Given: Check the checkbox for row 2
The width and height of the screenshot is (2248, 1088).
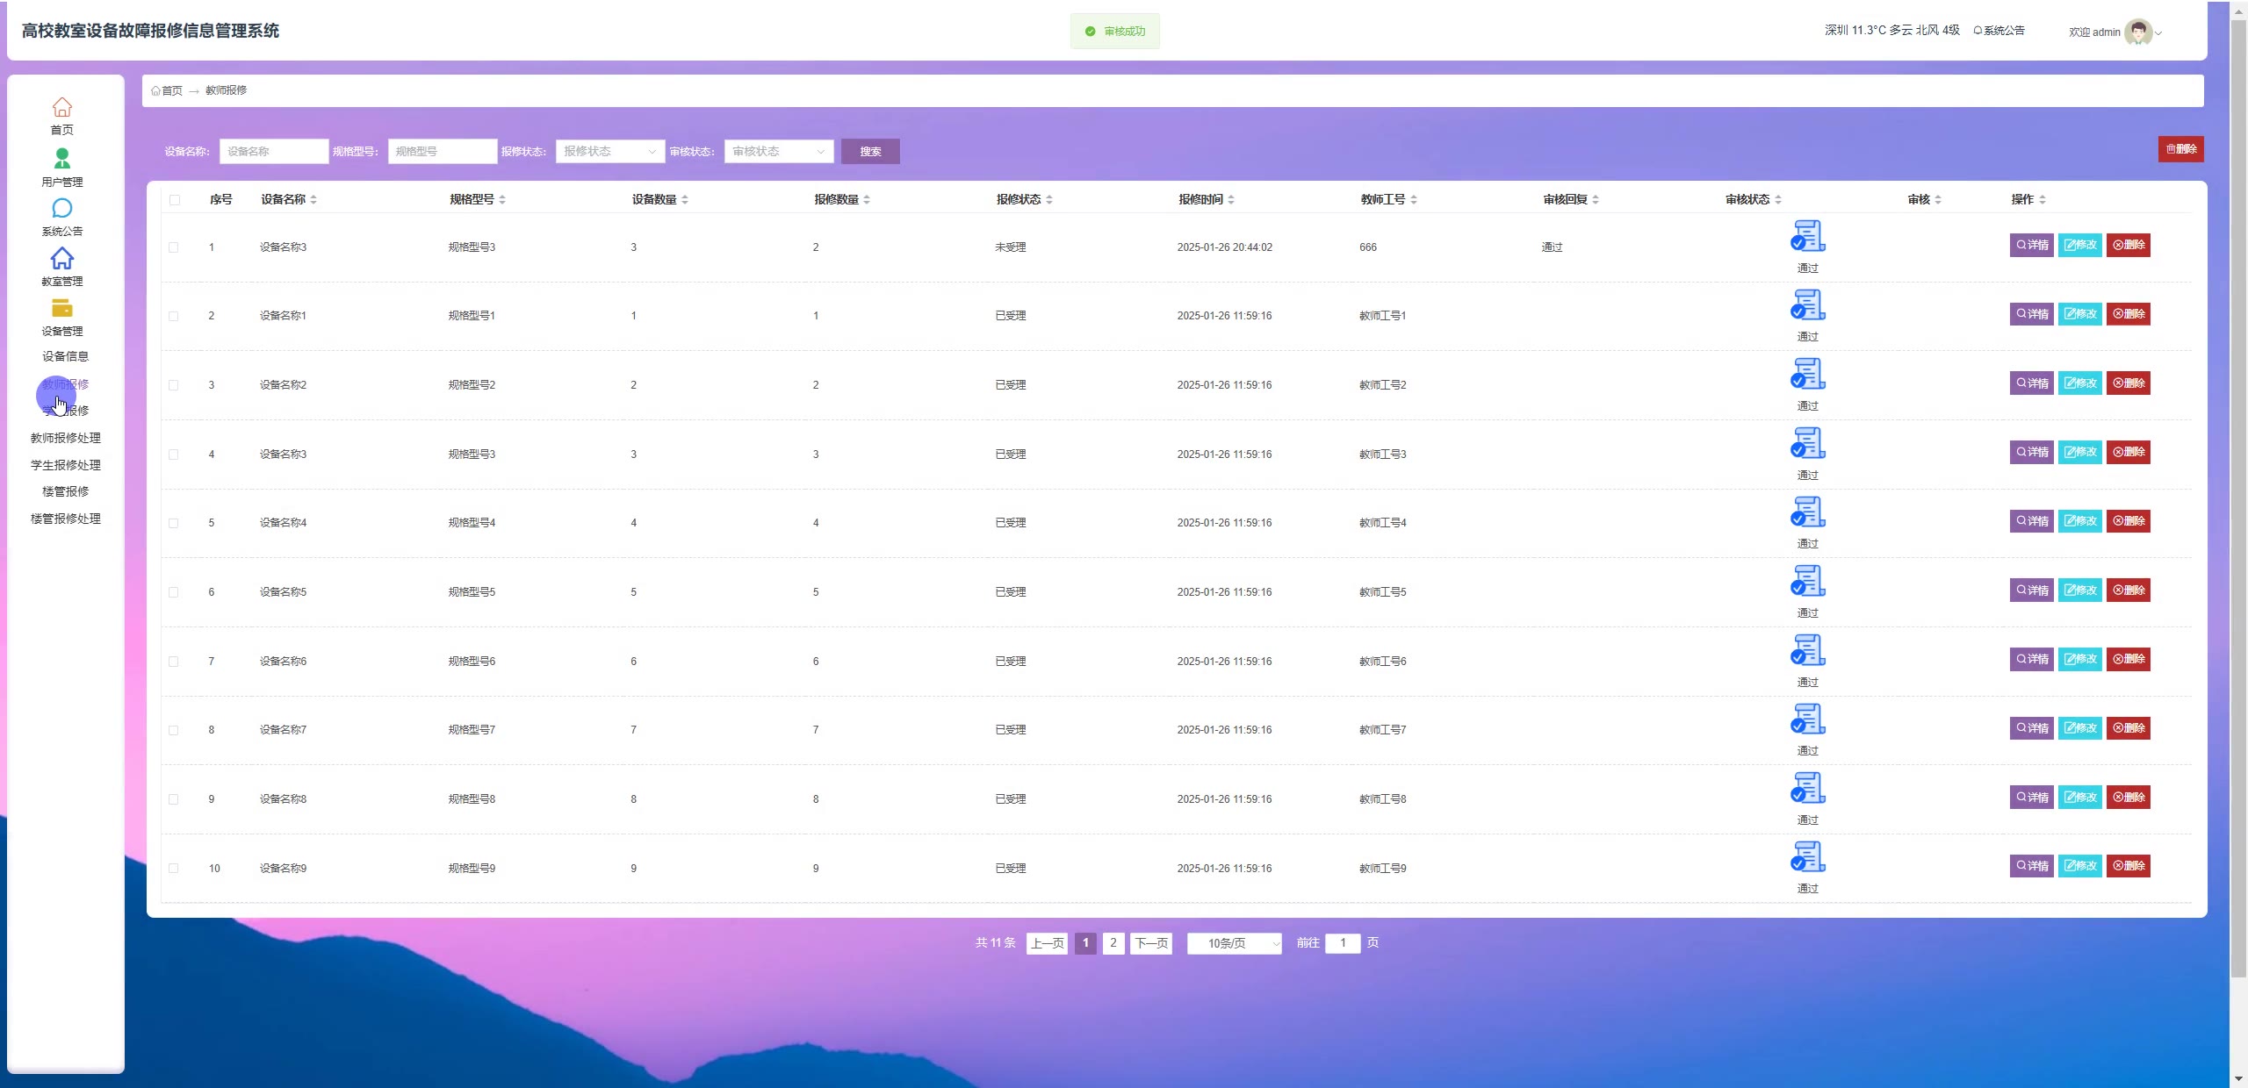Looking at the screenshot, I should pyautogui.click(x=174, y=316).
